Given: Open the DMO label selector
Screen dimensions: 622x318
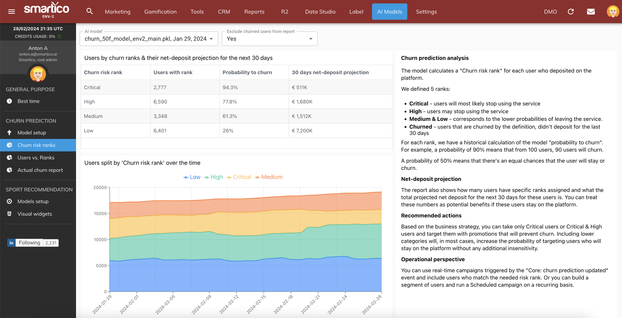Looking at the screenshot, I should 550,12.
